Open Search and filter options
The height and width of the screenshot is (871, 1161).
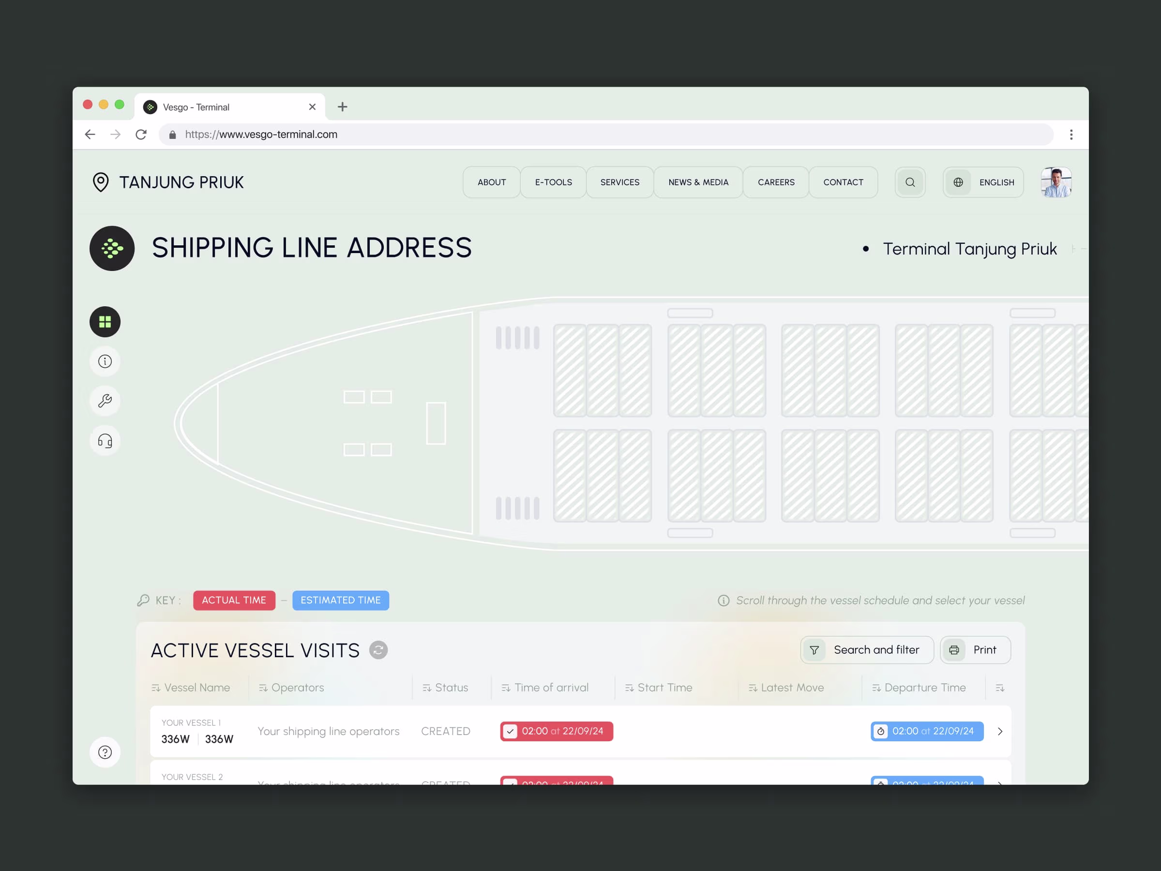tap(867, 649)
